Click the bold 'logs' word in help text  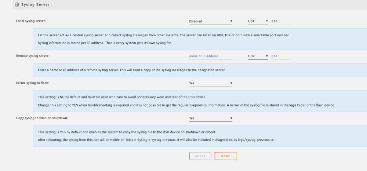(x=292, y=105)
